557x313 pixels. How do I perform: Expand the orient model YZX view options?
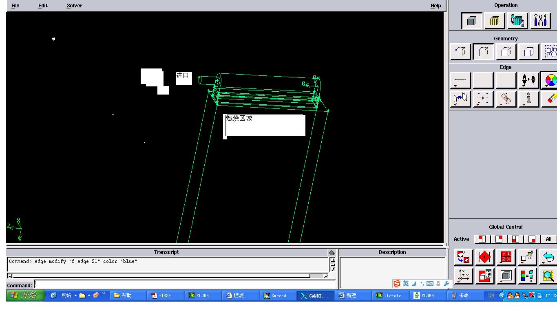coord(500,263)
